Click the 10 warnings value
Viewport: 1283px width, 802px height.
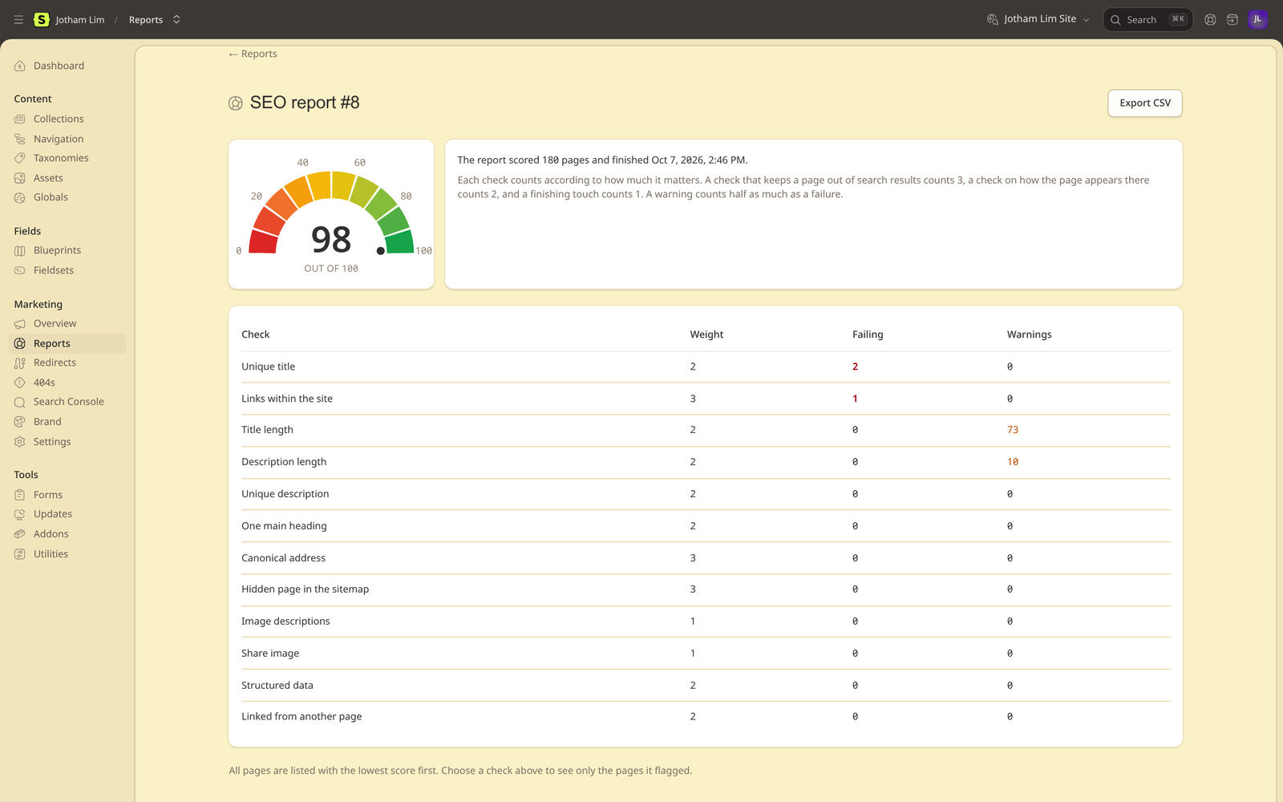(x=1013, y=462)
